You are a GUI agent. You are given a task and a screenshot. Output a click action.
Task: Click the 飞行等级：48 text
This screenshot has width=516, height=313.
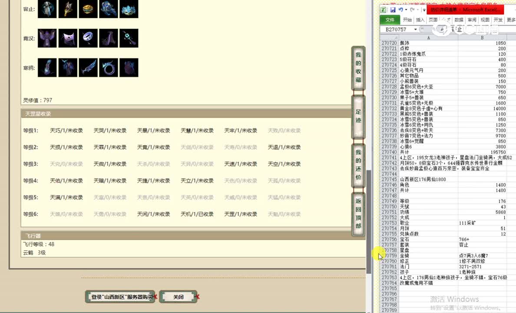(39, 244)
